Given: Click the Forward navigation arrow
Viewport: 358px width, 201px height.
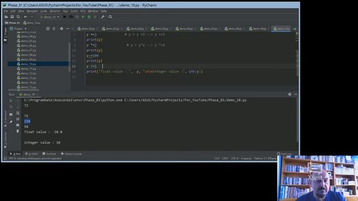Looking at the screenshot, I should coord(32,17).
